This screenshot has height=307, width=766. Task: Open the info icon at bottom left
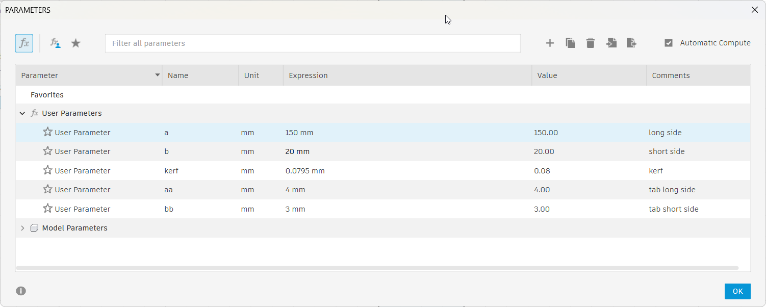coord(21,291)
